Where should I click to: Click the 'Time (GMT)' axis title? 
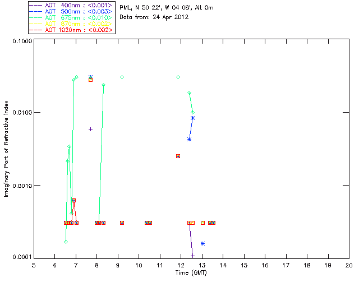[191, 273]
